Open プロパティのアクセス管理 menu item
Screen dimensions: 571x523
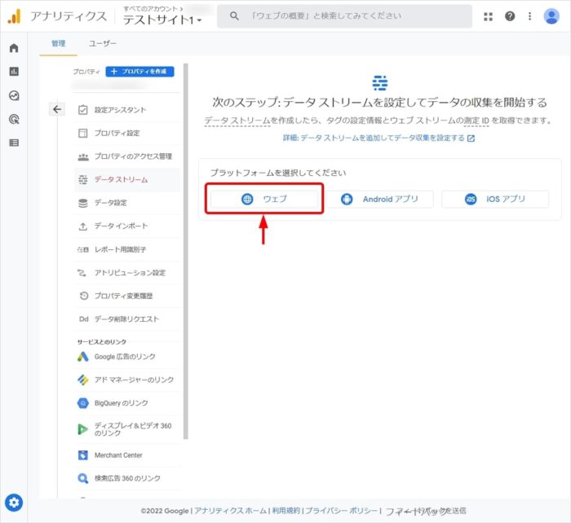click(x=126, y=156)
